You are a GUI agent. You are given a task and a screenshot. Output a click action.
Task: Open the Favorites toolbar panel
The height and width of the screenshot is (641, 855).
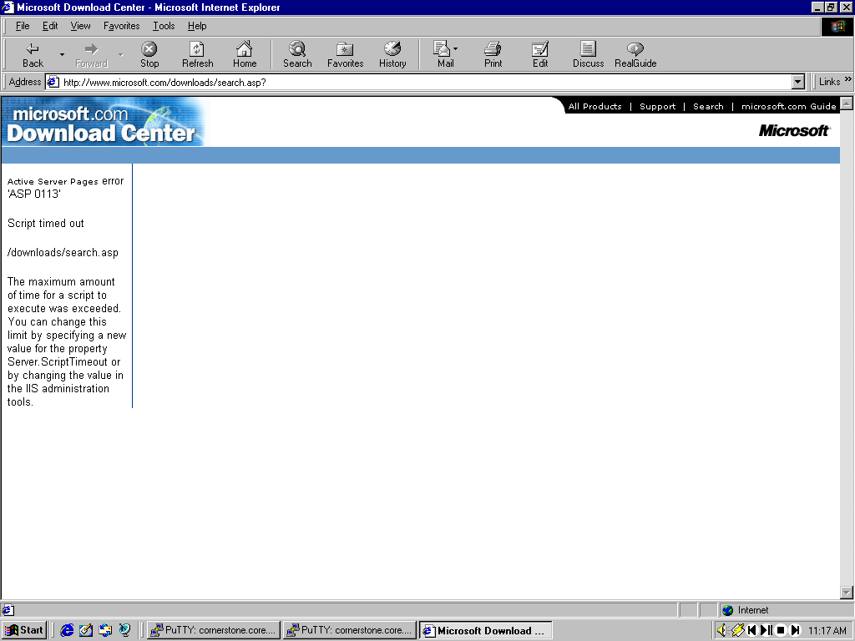click(345, 54)
